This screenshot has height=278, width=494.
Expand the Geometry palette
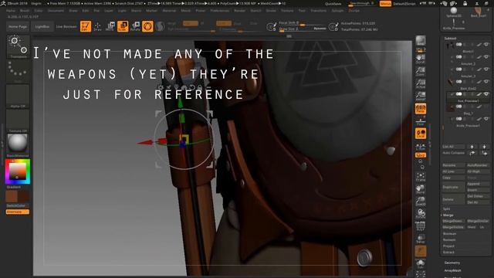tap(452, 263)
